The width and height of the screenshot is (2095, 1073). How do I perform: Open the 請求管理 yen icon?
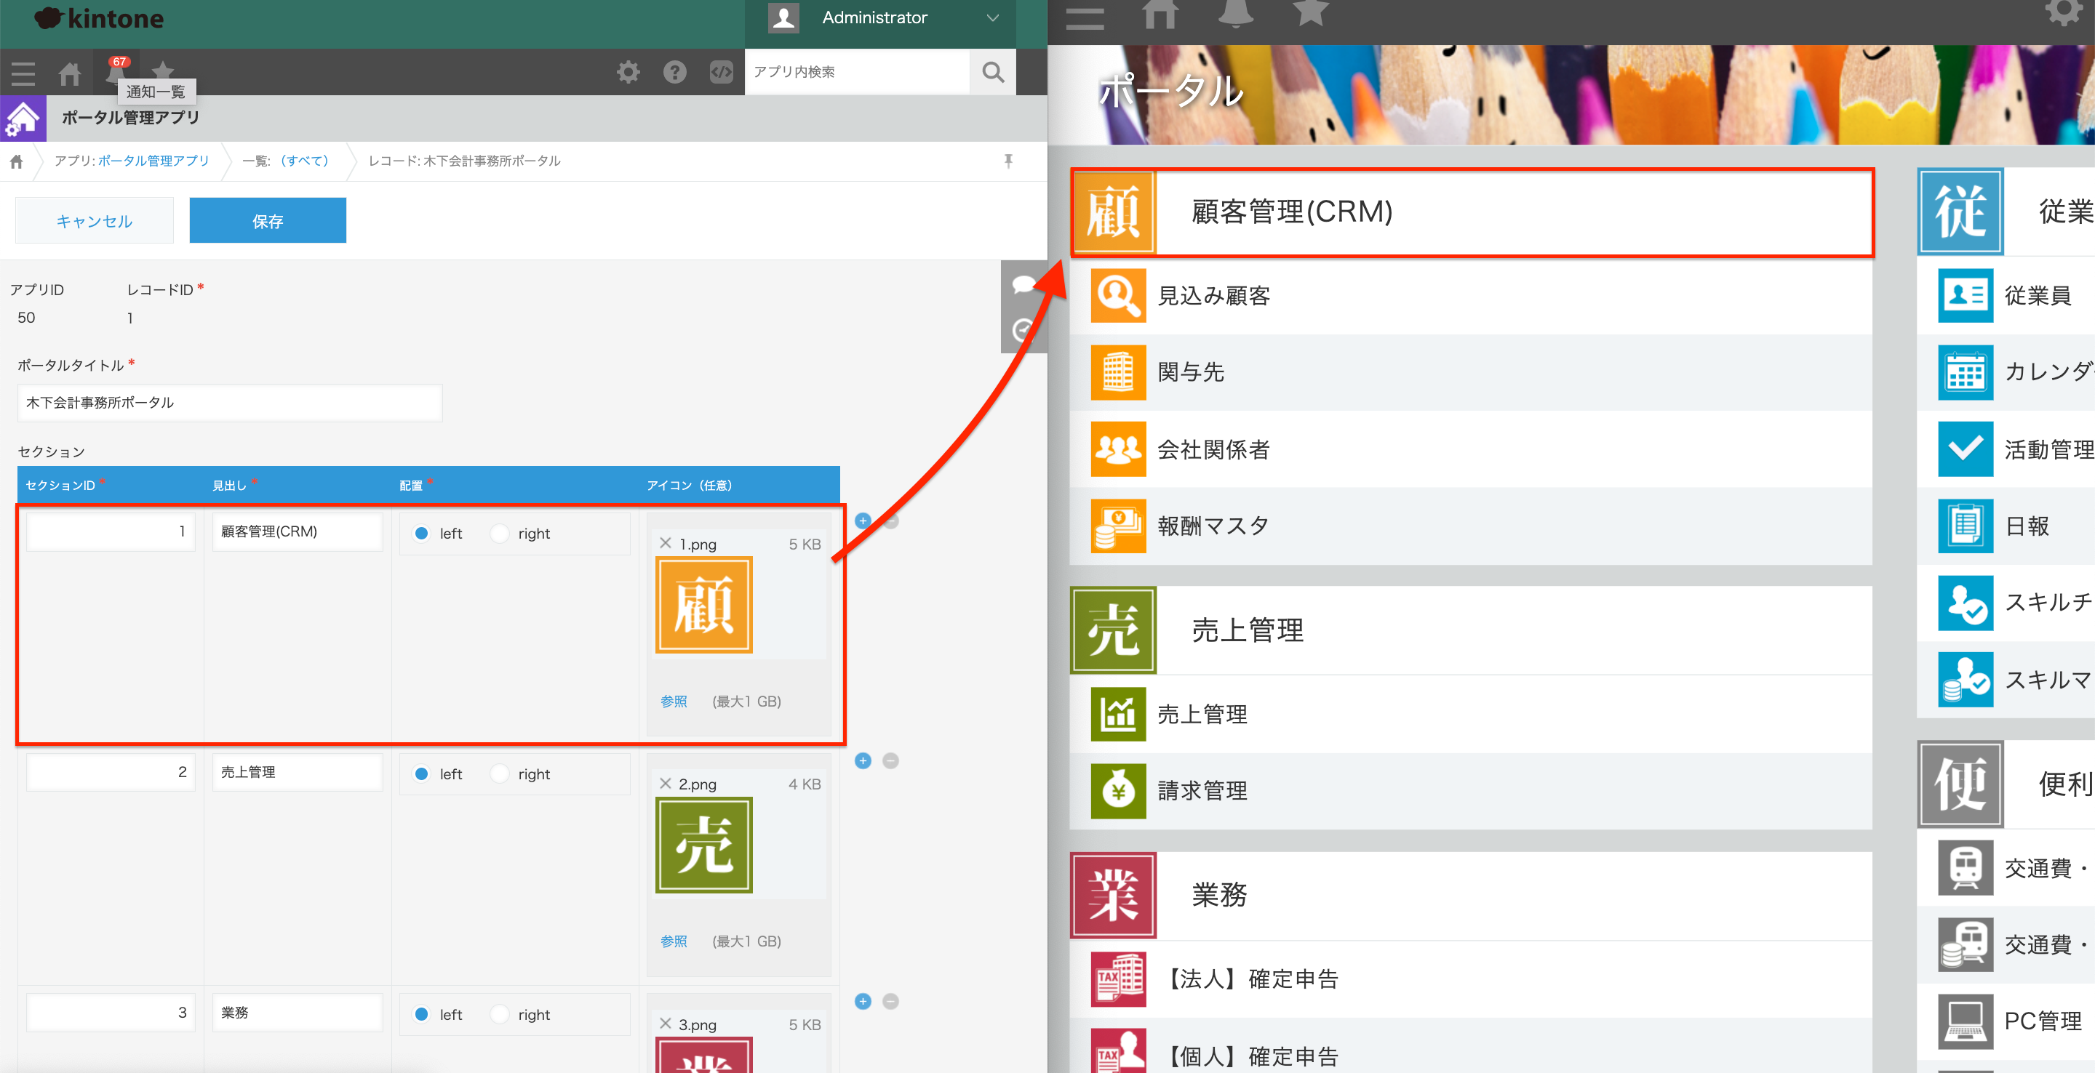1117,790
